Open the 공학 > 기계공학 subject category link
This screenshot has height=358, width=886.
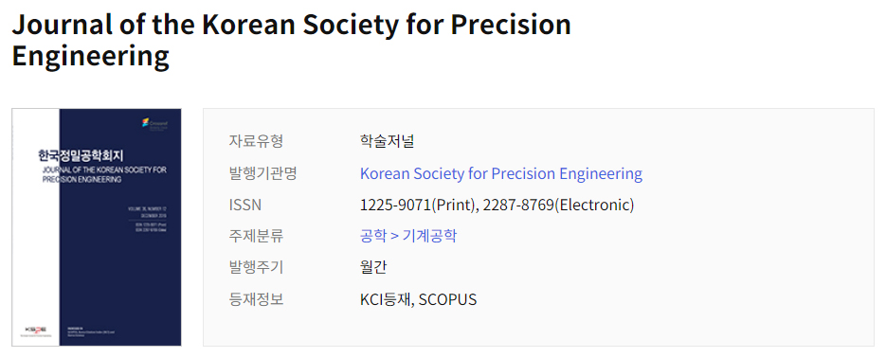[x=408, y=236]
